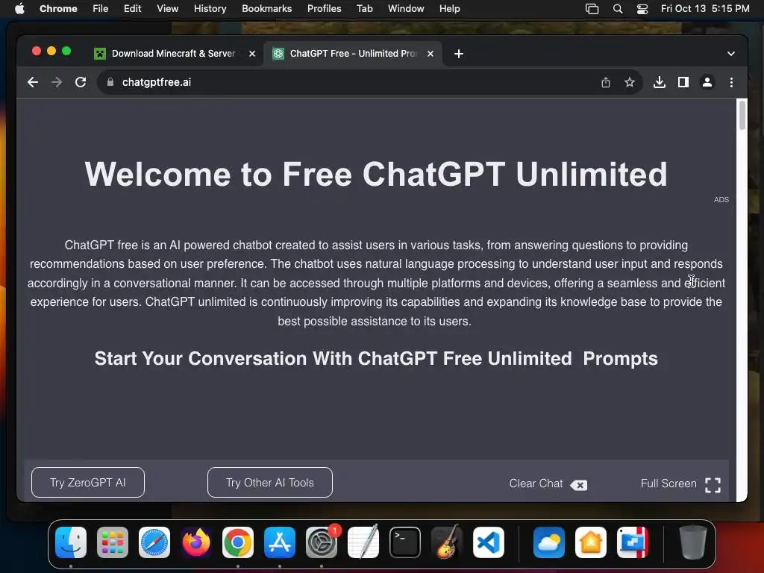Screen dimensions: 764x573
Task: Open the blue-red app left of Trash
Action: [633, 542]
